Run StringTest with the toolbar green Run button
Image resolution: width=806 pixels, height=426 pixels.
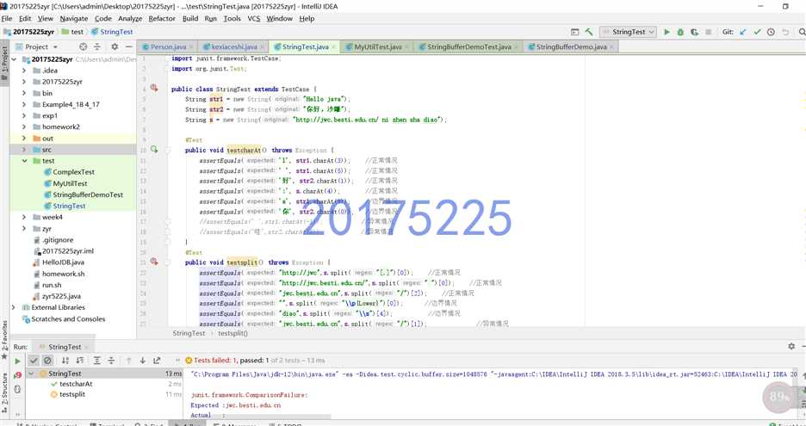666,32
